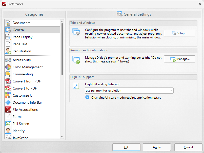
Task: Click the Forms page icon
Action: (x=8, y=117)
